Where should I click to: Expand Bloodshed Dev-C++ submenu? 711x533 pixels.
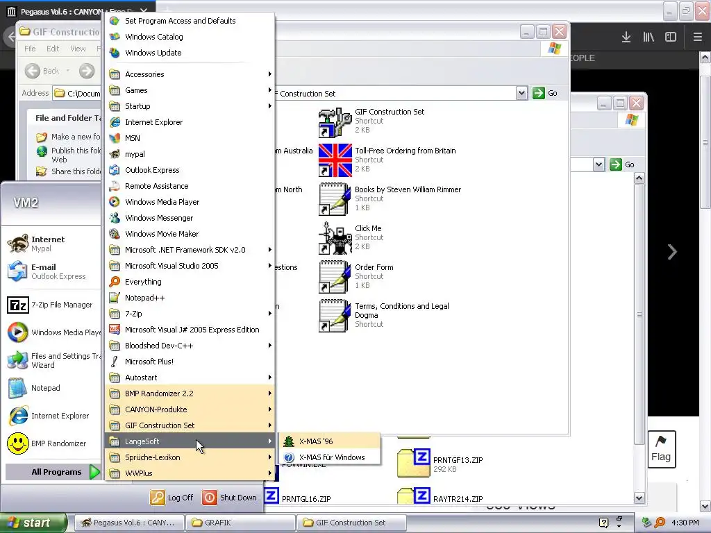[x=190, y=346]
